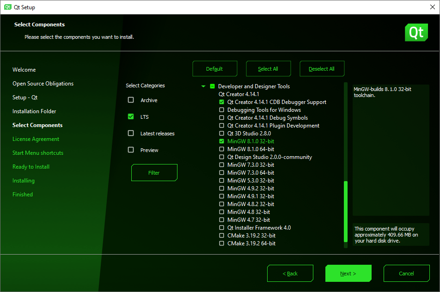
Task: Check Qt Creator 4.14.1 Debug Symbols
Action: (222, 117)
